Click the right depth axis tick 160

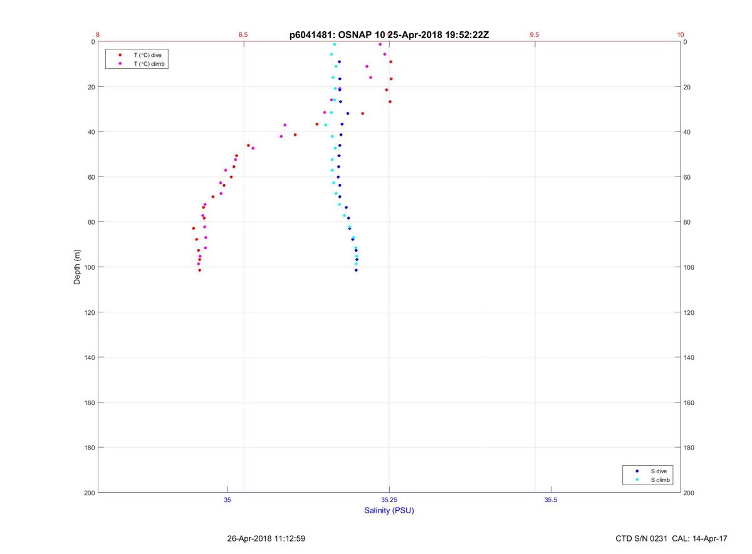689,403
